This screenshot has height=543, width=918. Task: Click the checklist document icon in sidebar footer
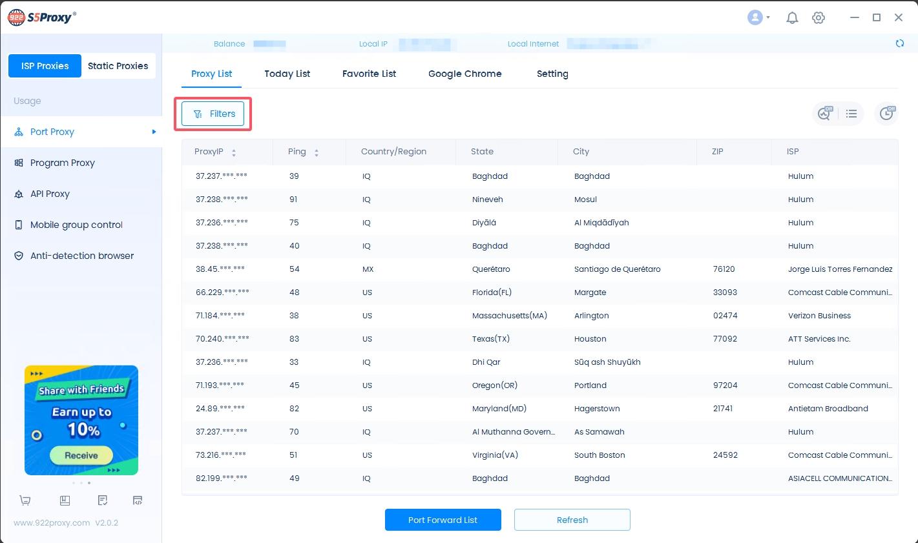103,500
